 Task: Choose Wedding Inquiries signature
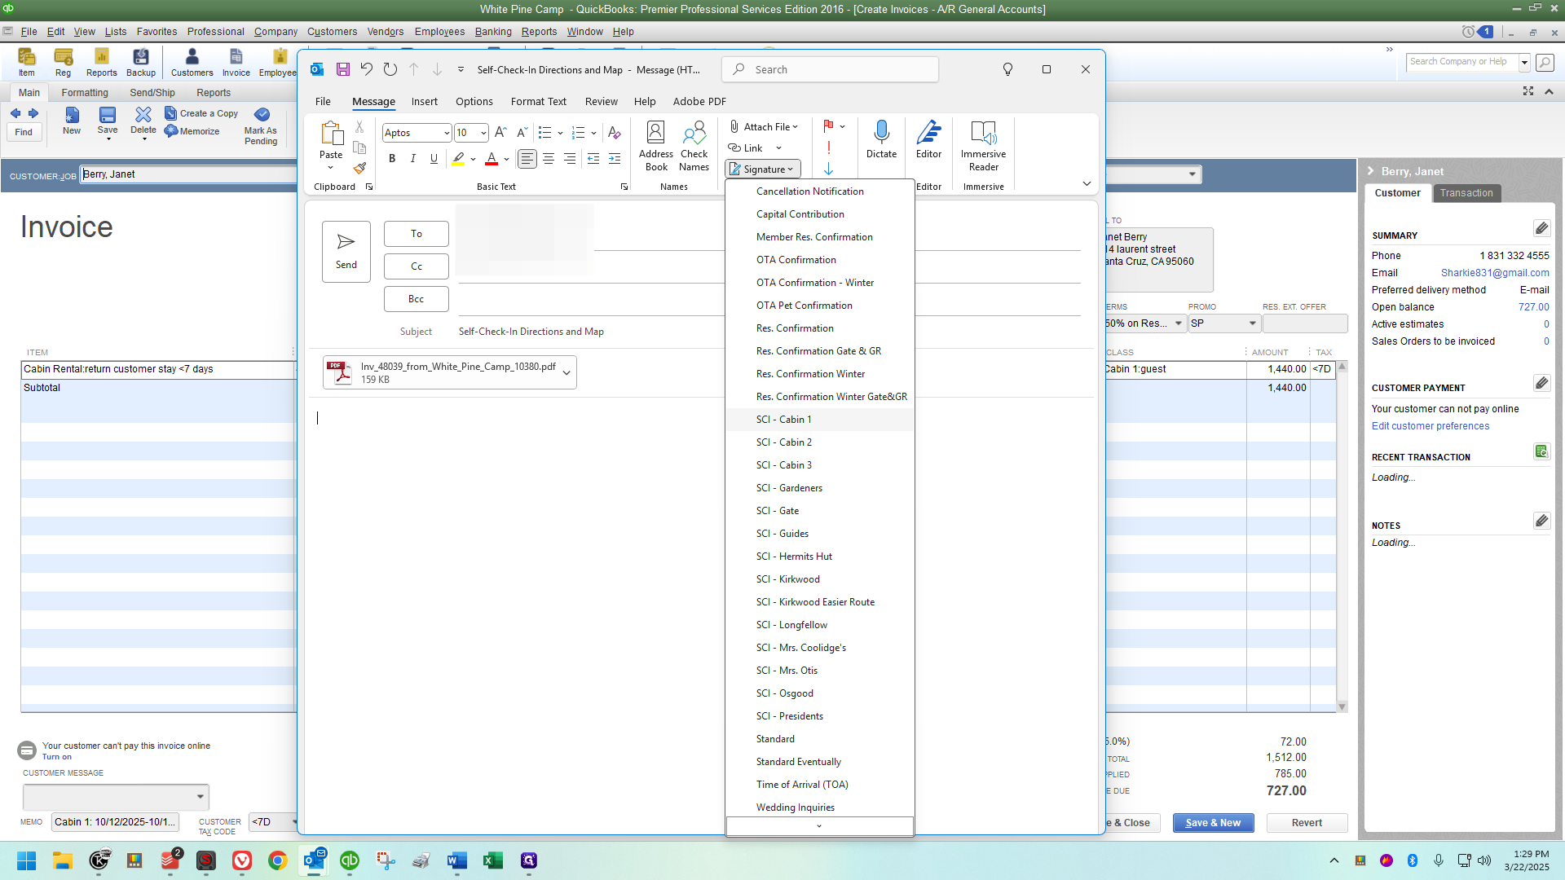coord(819,807)
